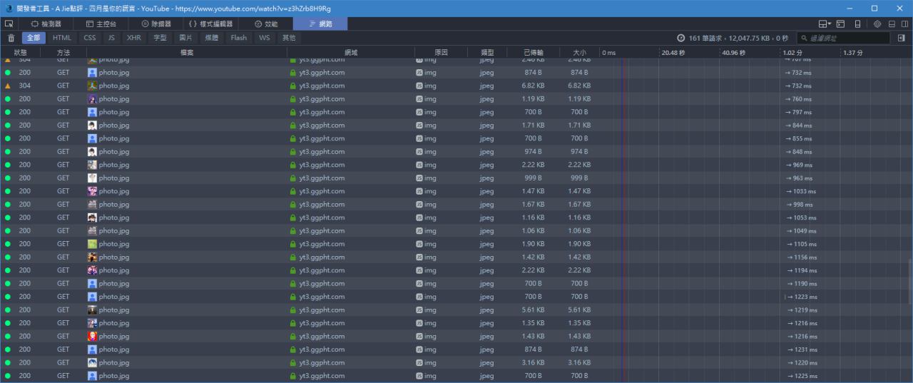Clear the network request list with trash icon
913x383 pixels.
point(11,38)
